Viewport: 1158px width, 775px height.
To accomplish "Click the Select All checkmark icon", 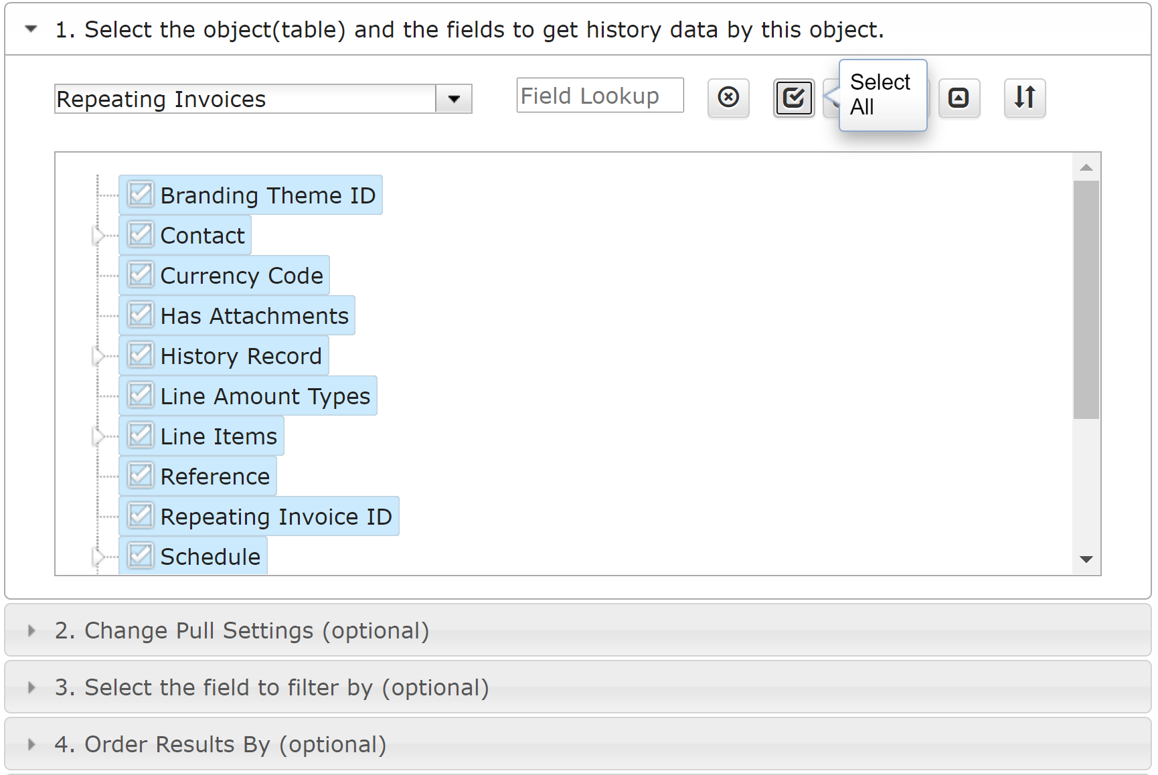I will coord(793,98).
